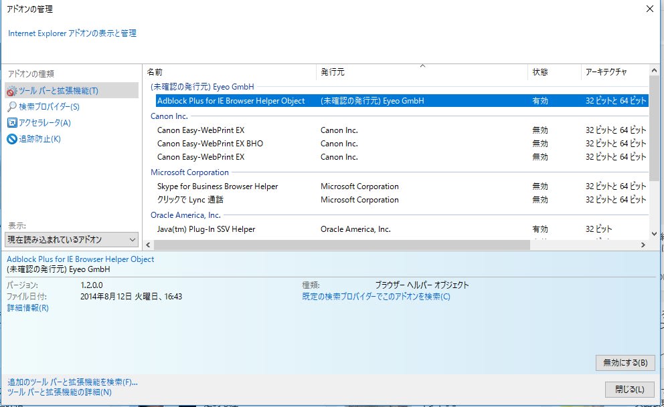This screenshot has width=664, height=407.
Task: Click horizontal scrollbar left arrow
Action: pyautogui.click(x=148, y=245)
